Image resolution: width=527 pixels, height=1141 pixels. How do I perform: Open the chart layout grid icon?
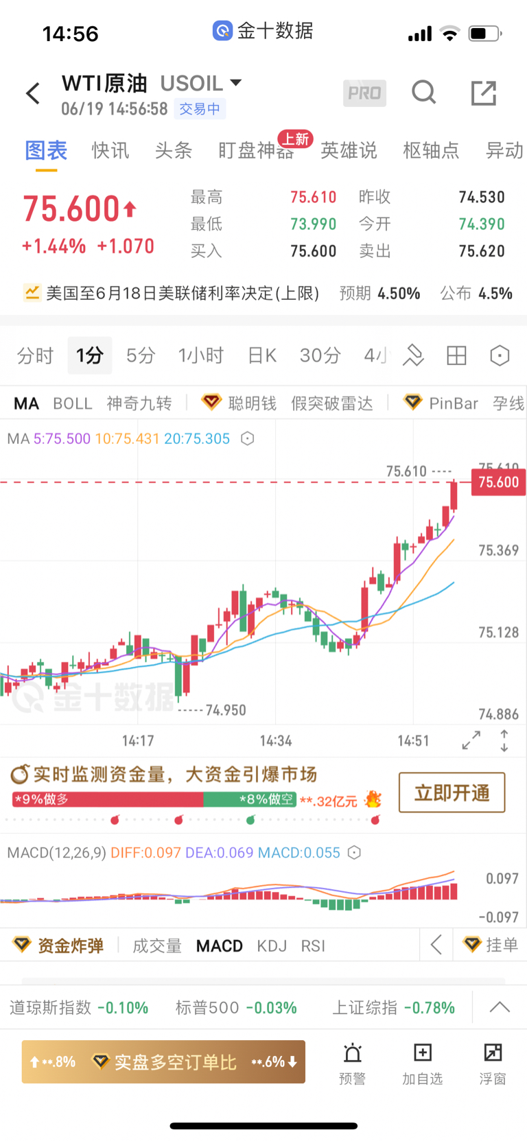tap(456, 355)
